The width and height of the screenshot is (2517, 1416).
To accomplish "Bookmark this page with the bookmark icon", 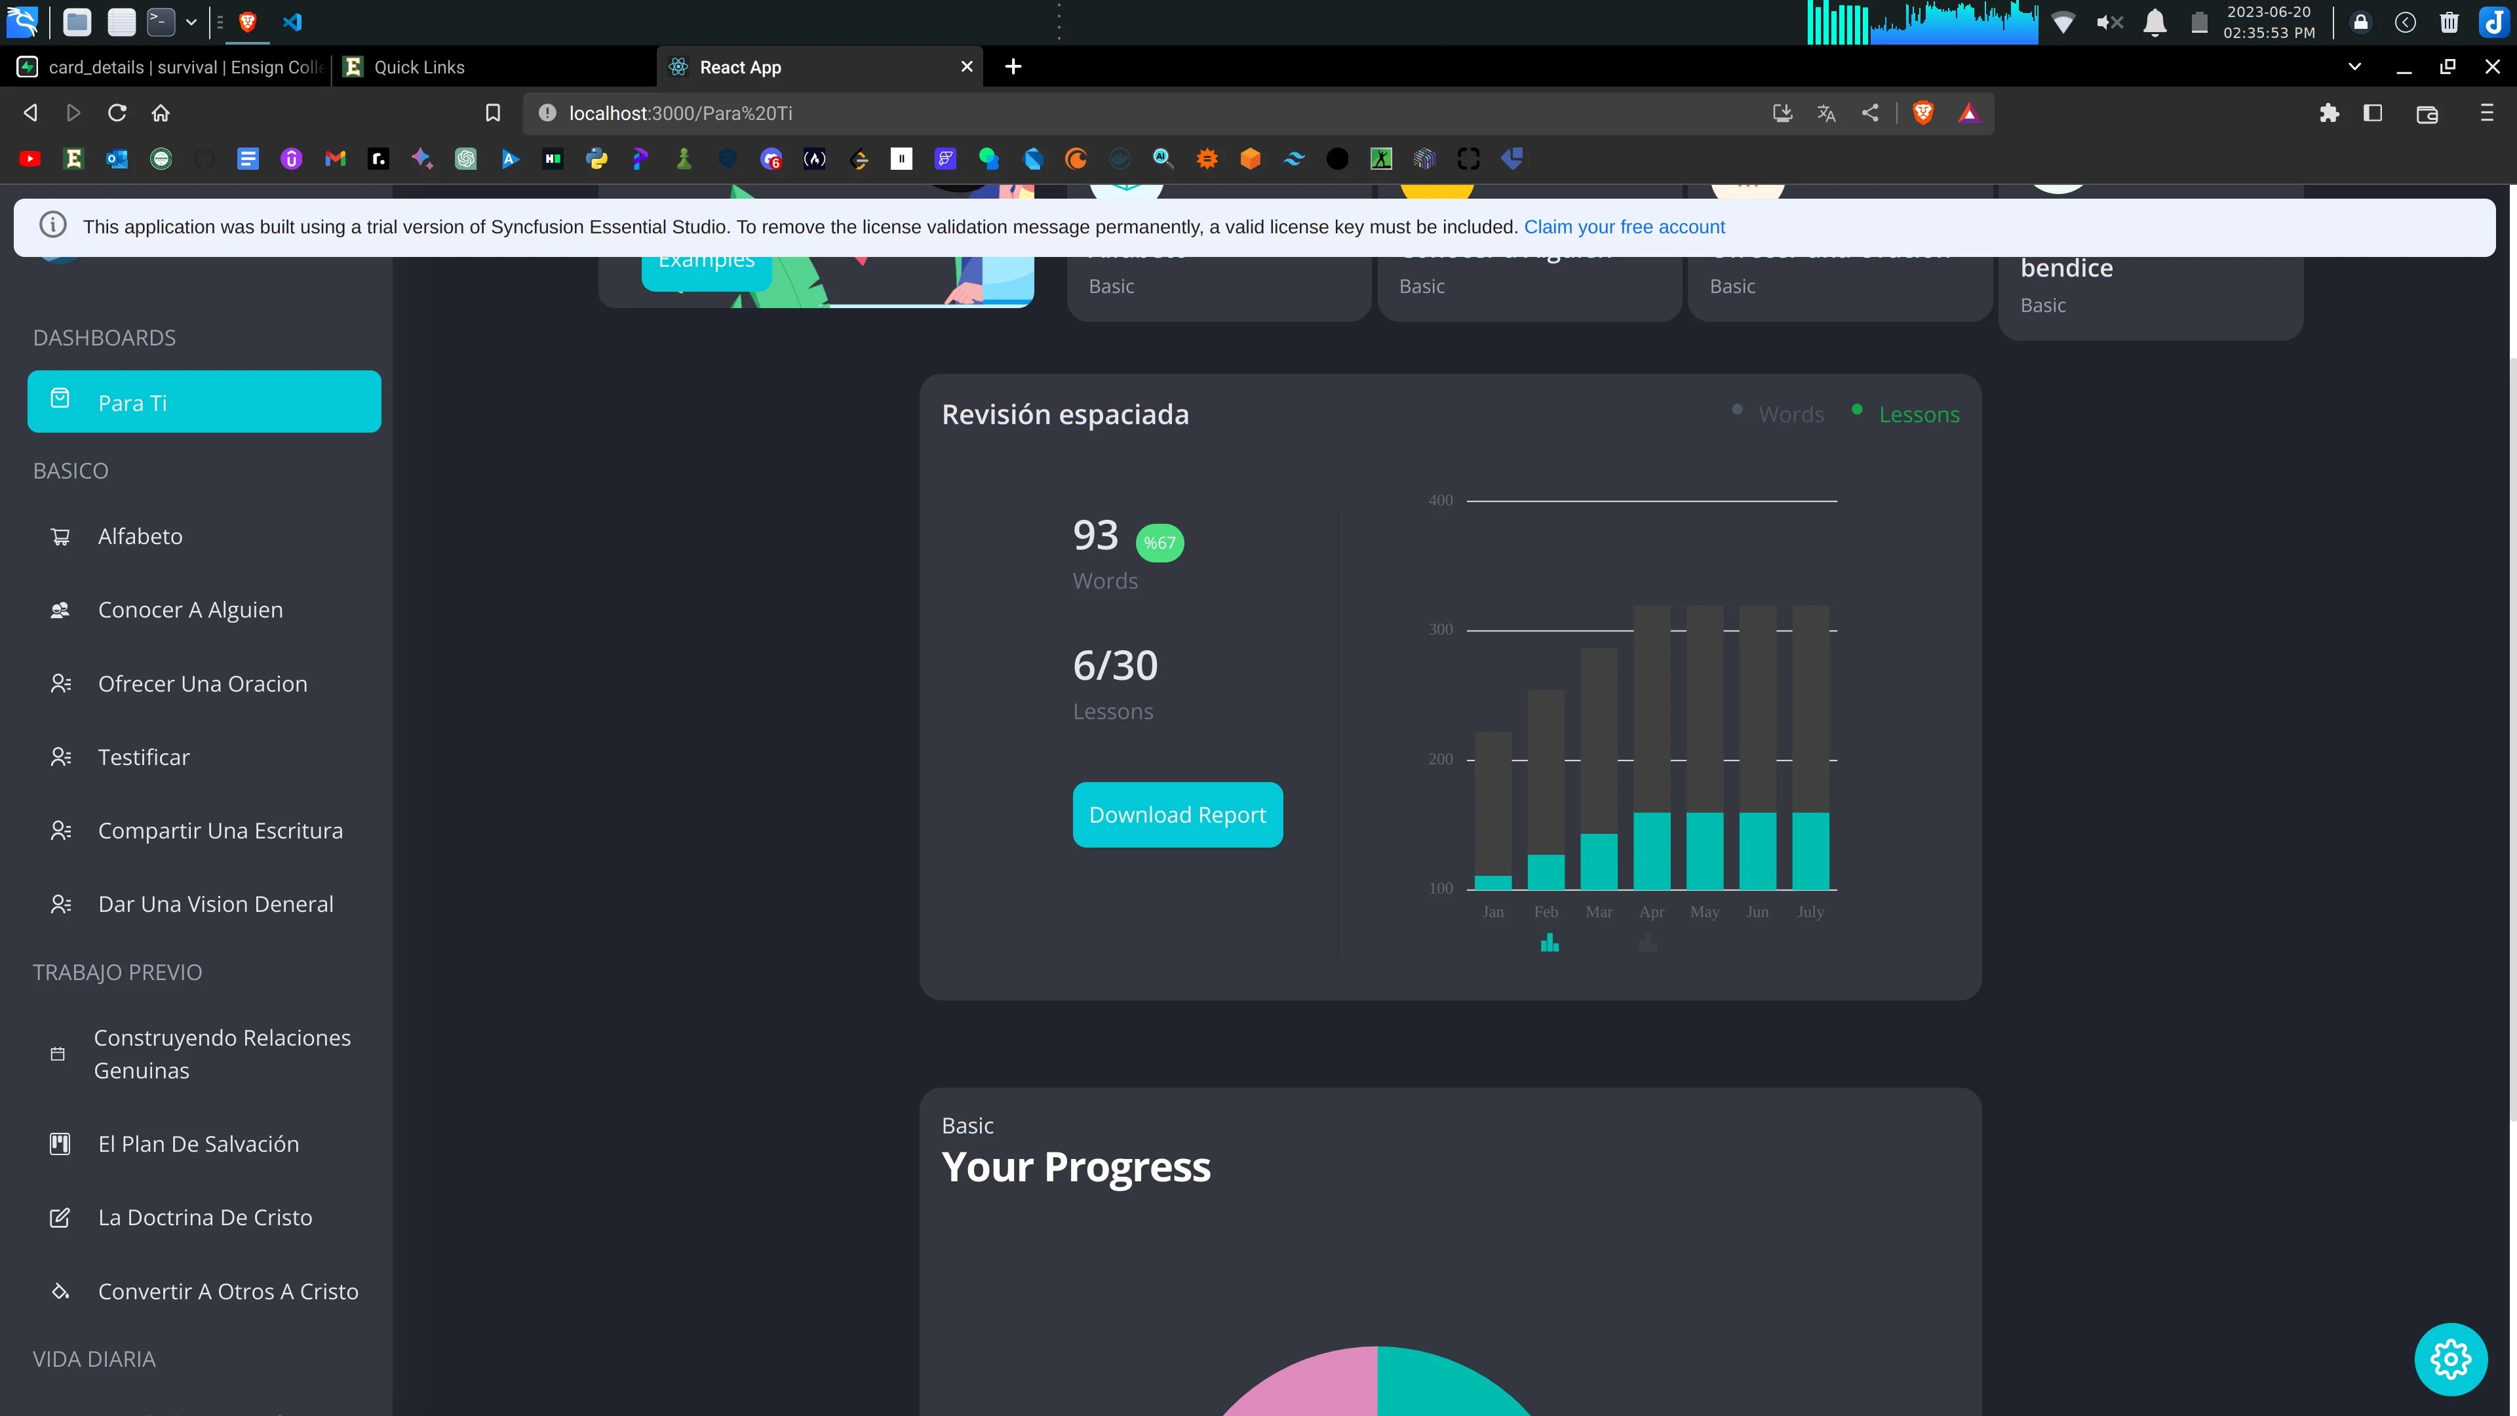I will [492, 113].
